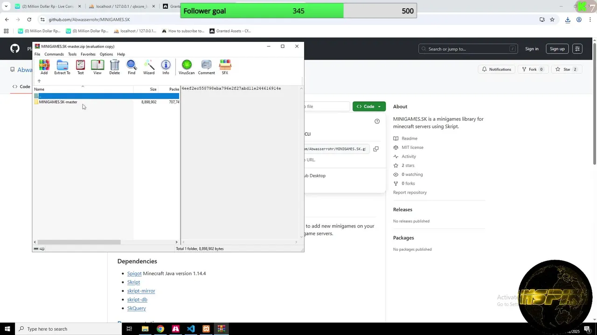
Task: Click the install app icon in address bar
Action: (542, 20)
